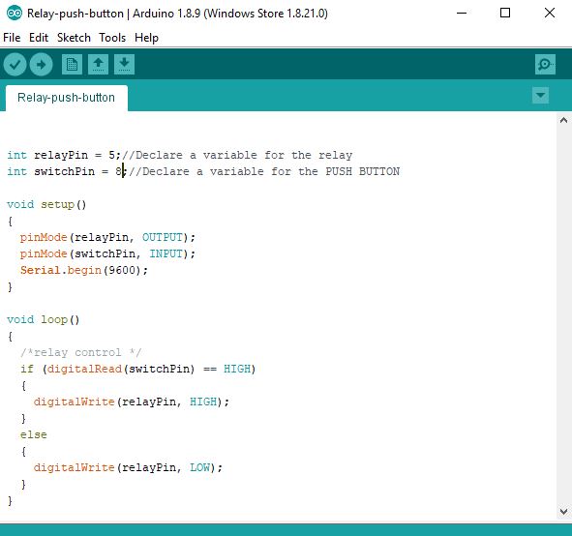Maximize the Arduino window
The image size is (572, 536).
click(x=505, y=14)
